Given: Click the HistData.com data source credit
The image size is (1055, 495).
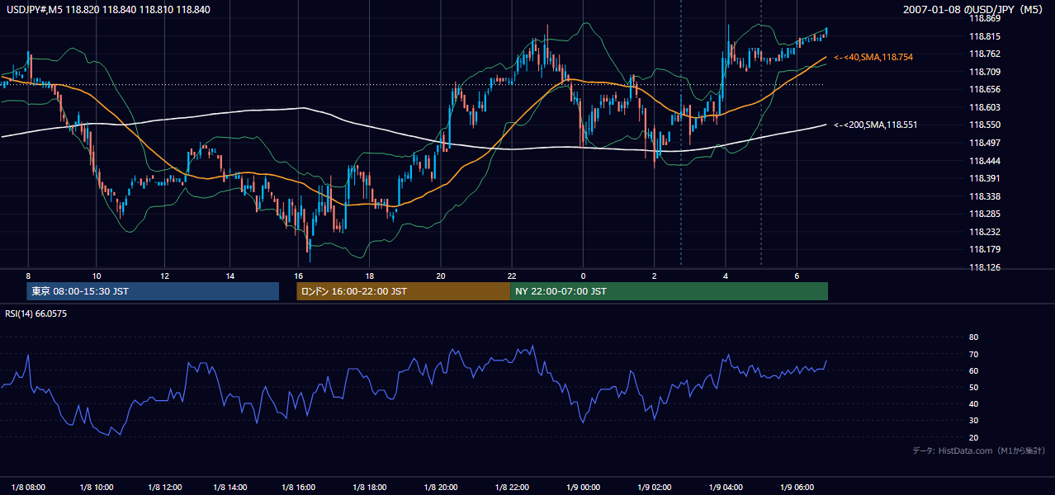Looking at the screenshot, I should pos(979,450).
